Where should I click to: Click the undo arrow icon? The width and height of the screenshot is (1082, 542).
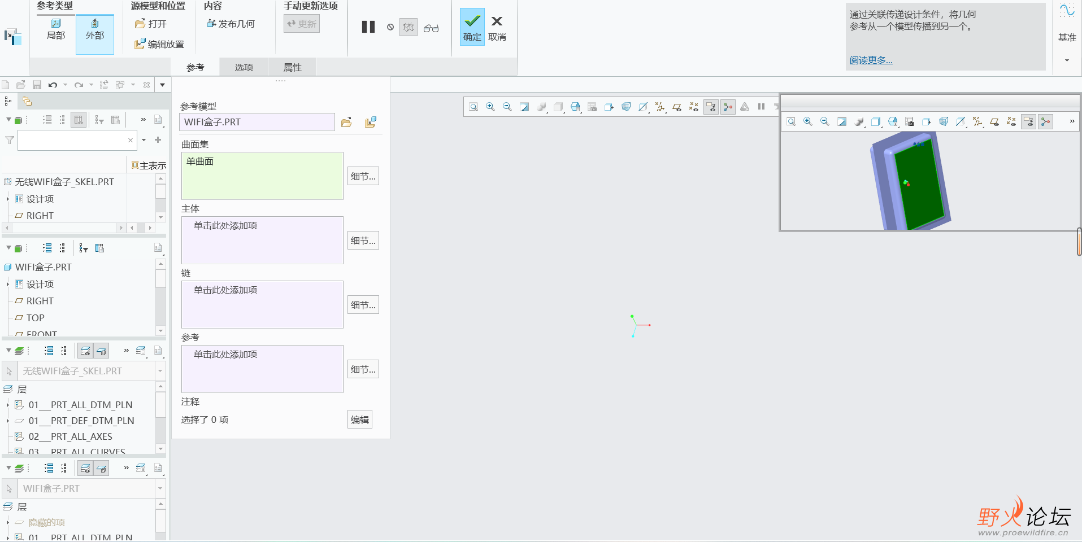[53, 85]
